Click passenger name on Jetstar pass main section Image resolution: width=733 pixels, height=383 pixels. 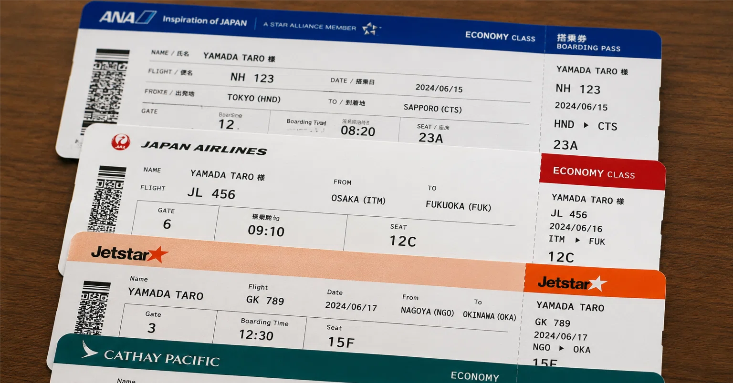tap(166, 293)
